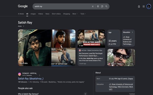The width and height of the screenshot is (153, 95).
Task: Open the Shopping tab
Action: pyautogui.click(x=67, y=14)
